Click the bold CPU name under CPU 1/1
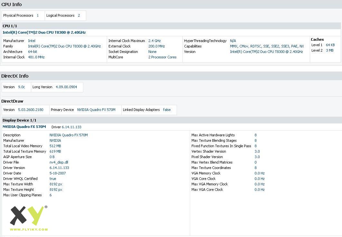The height and width of the screenshot is (237, 342). (44, 32)
